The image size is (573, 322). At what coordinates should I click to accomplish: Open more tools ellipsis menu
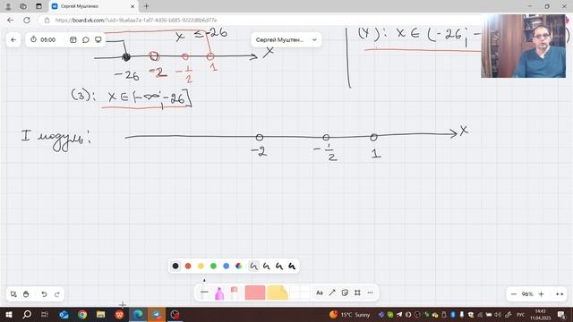click(370, 292)
